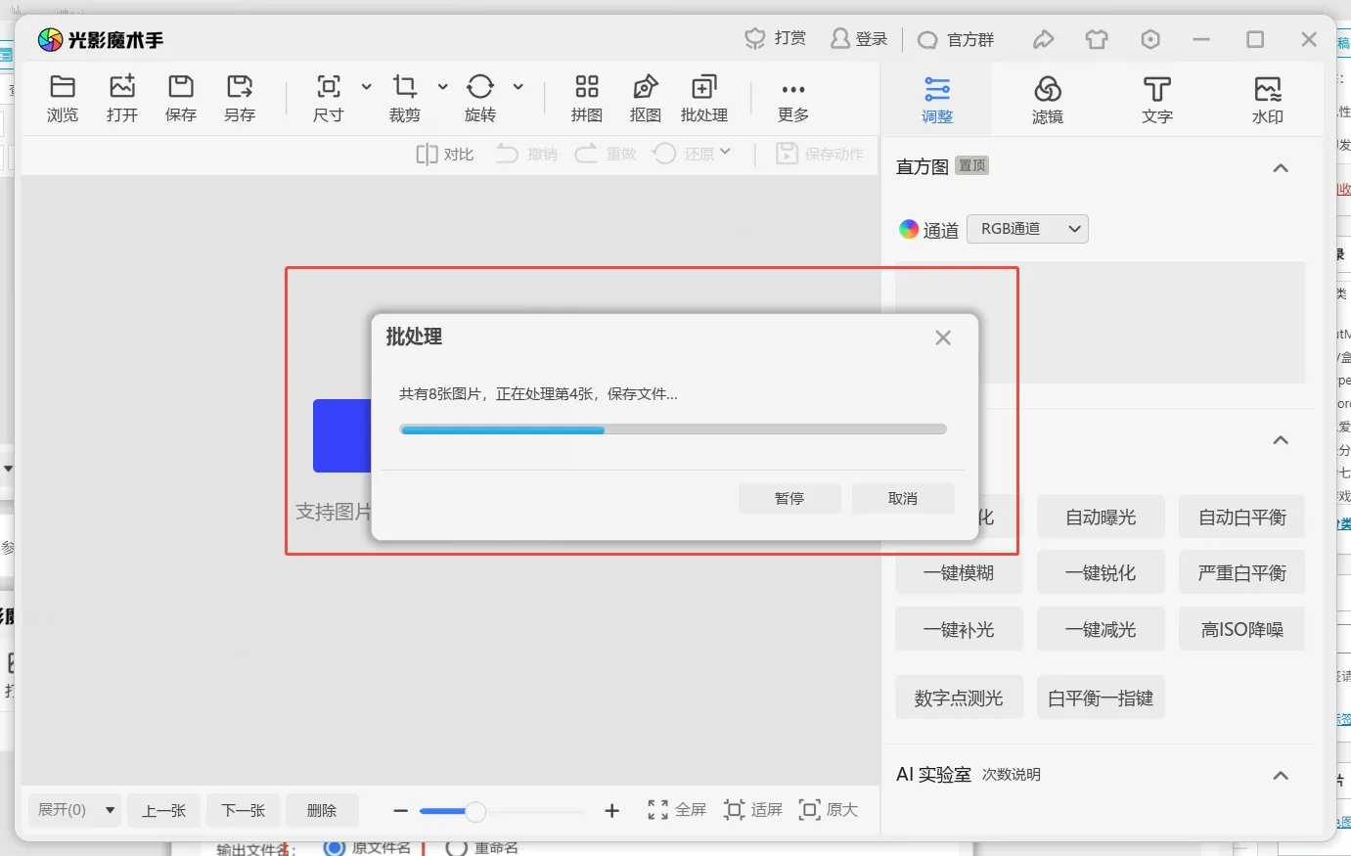Image resolution: width=1351 pixels, height=856 pixels.
Task: Click the 数字点测光 button
Action: (x=959, y=698)
